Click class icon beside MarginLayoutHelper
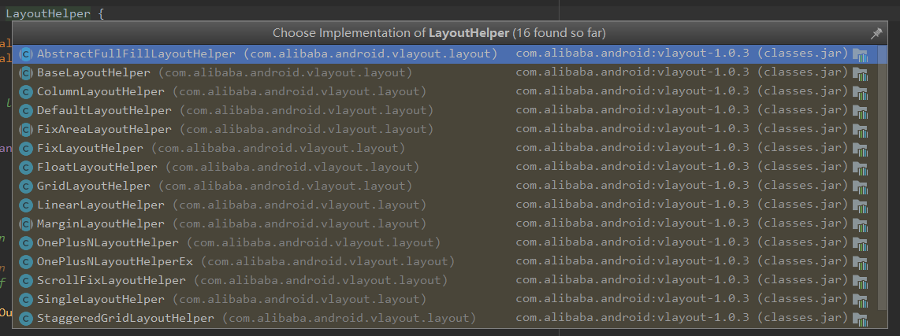 [x=25, y=224]
